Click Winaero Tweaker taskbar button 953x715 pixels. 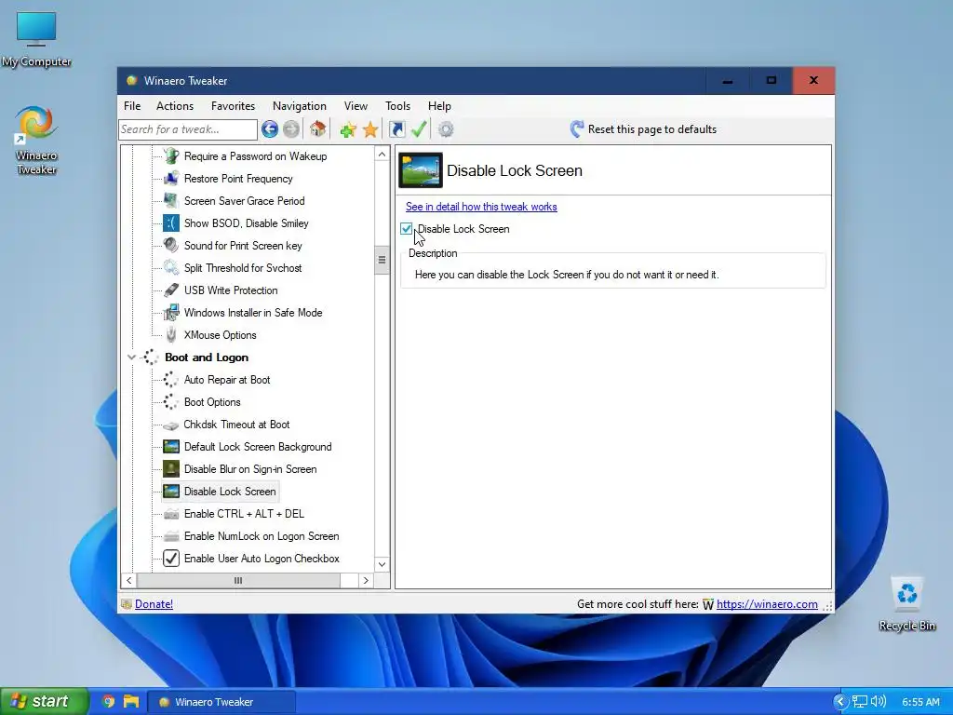click(223, 702)
